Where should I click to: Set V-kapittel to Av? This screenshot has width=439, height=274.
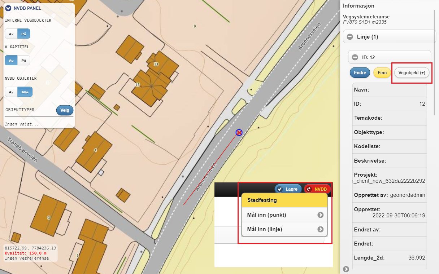(x=11, y=61)
